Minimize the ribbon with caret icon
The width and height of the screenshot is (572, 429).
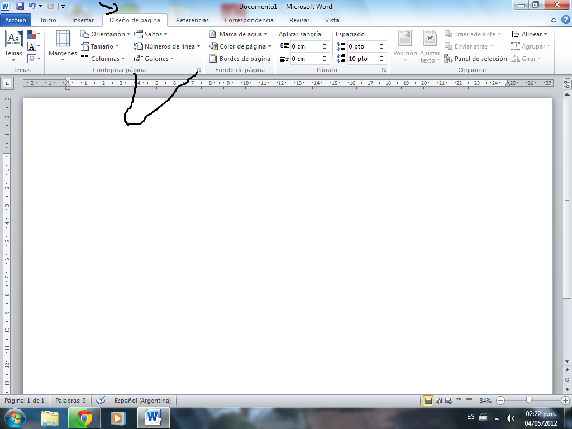pyautogui.click(x=554, y=20)
